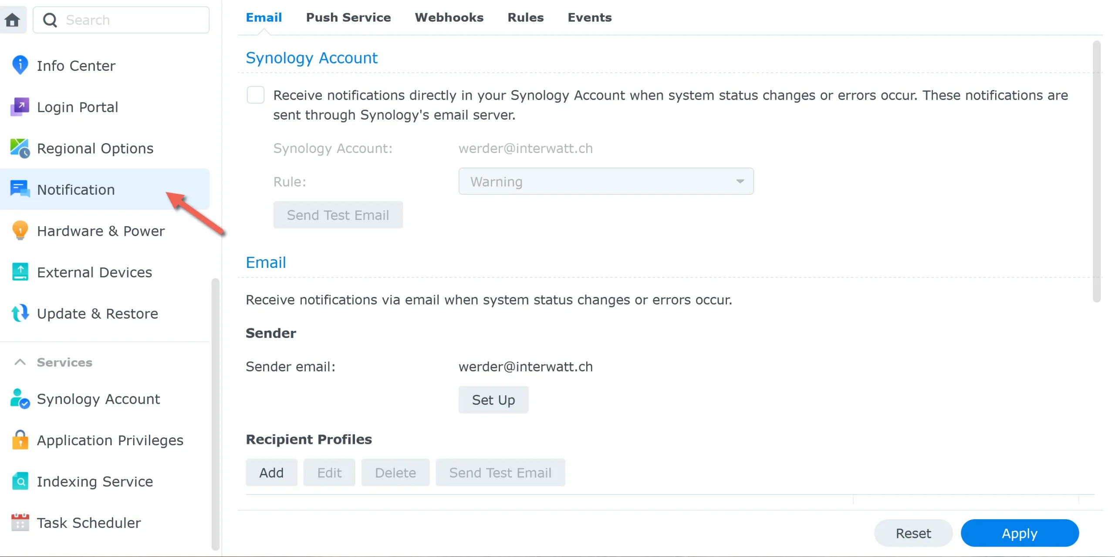Open the Events tab
Viewport: 1115px width, 557px height.
coord(589,17)
